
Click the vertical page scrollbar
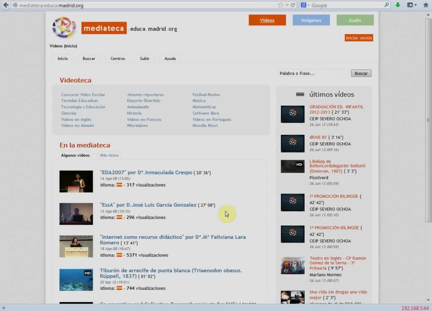428,120
